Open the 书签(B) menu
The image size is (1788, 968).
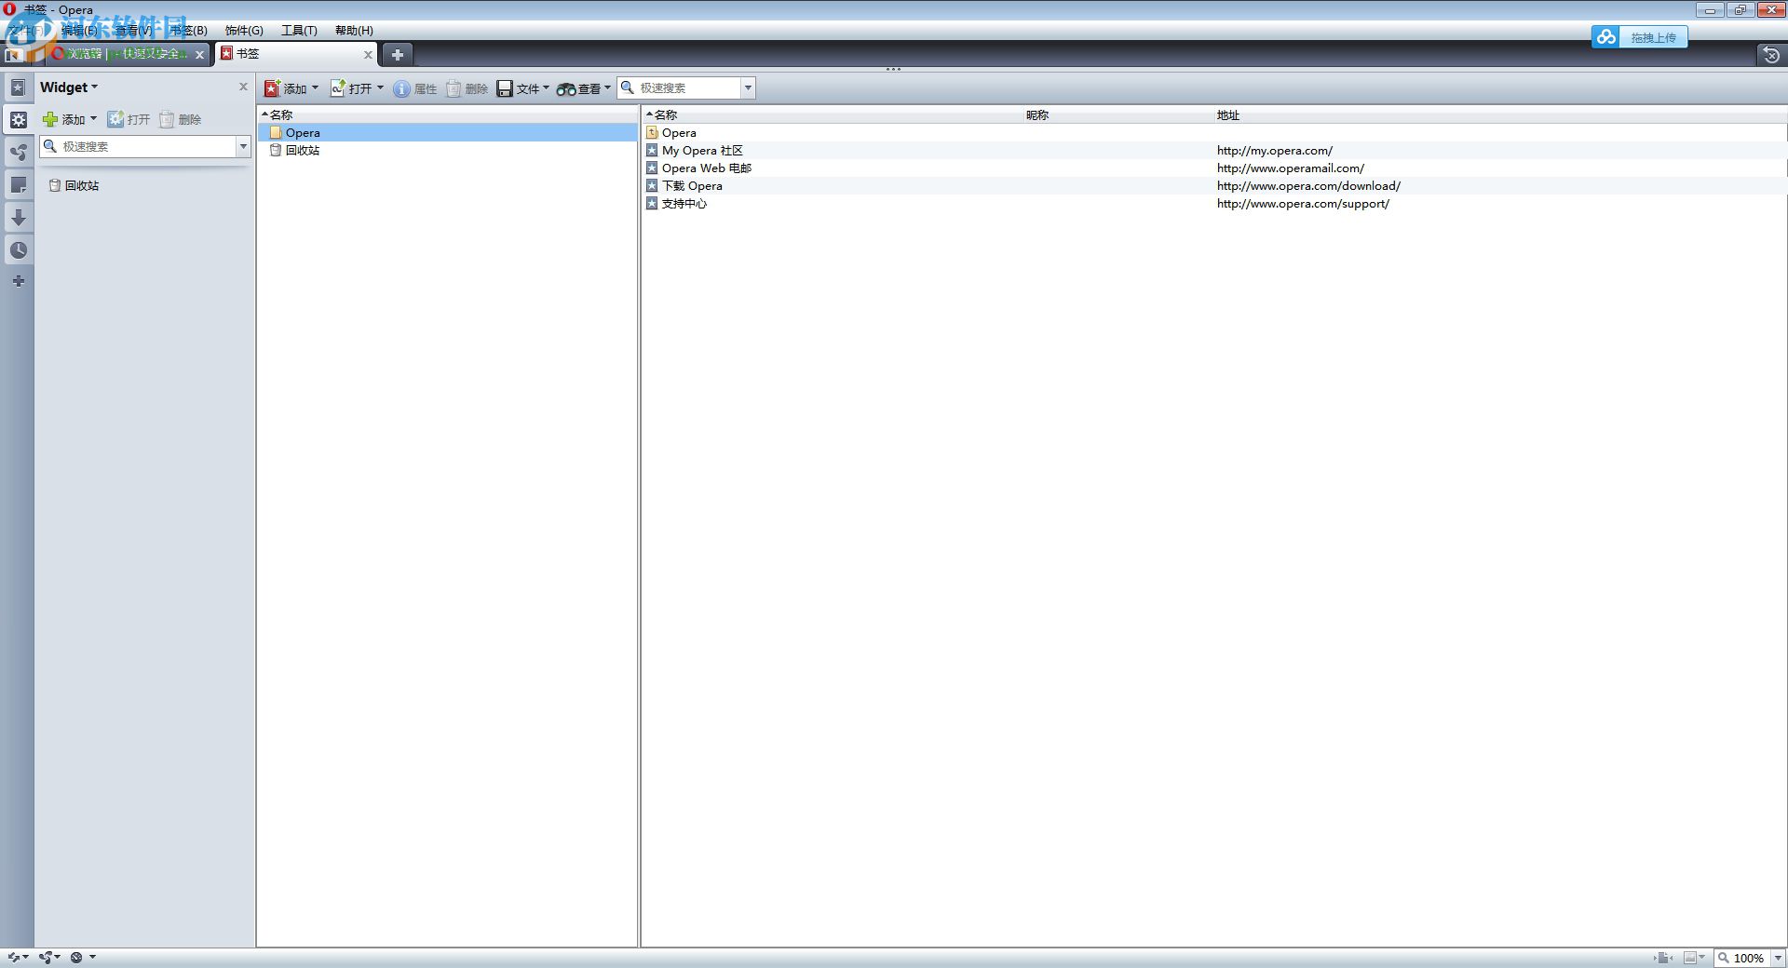click(188, 31)
